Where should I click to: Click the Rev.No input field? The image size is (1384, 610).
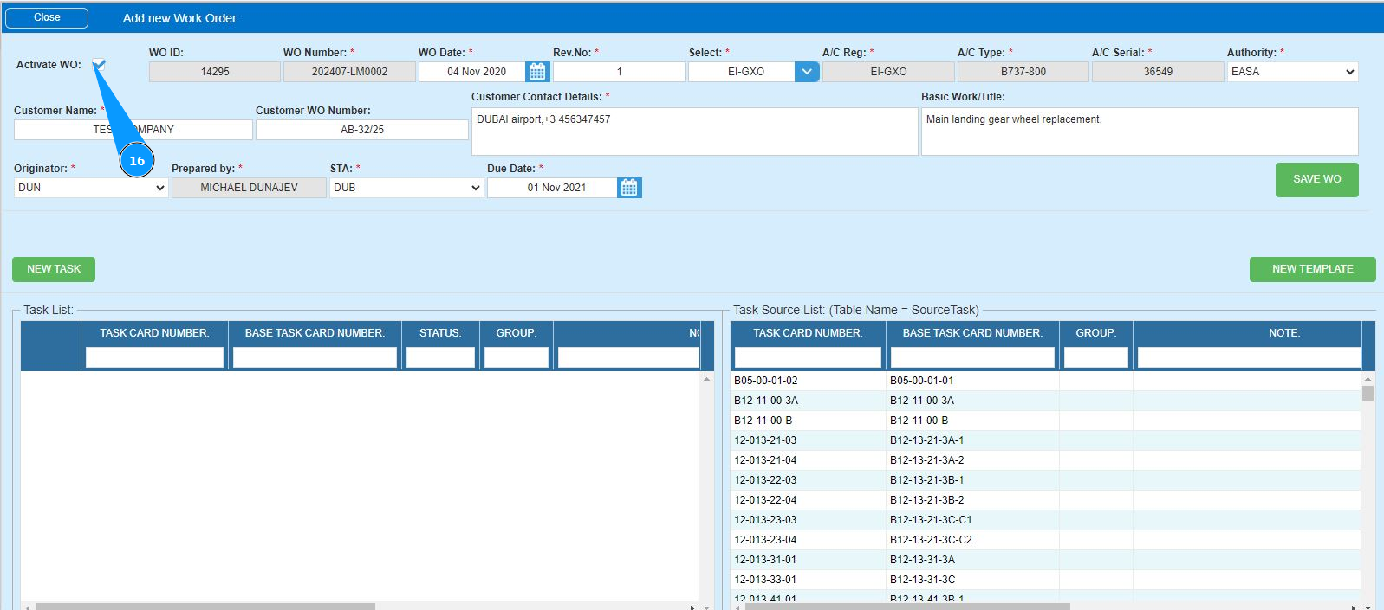click(x=619, y=72)
